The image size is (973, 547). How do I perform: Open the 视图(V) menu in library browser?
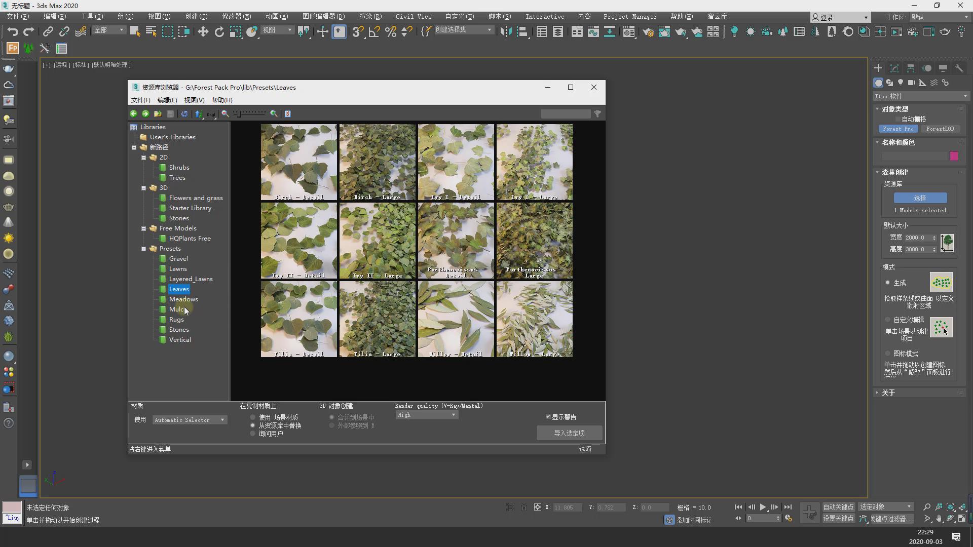point(194,100)
